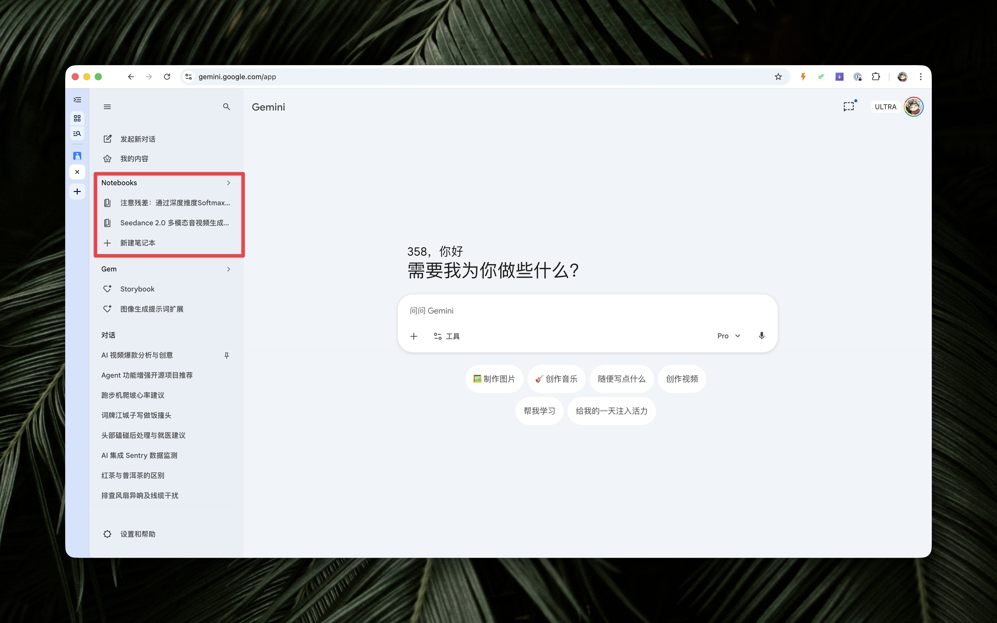Expand the Notebooks section chevron
Viewport: 997px width, 623px height.
click(x=228, y=183)
